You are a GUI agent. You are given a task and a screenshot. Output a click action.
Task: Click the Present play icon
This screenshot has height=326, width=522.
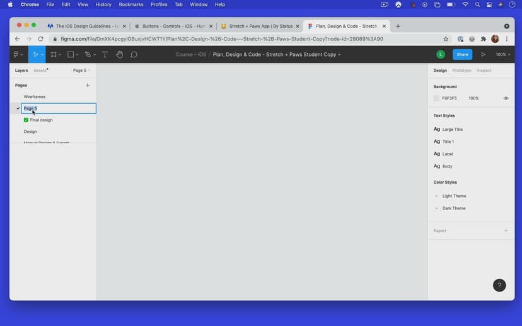point(483,55)
